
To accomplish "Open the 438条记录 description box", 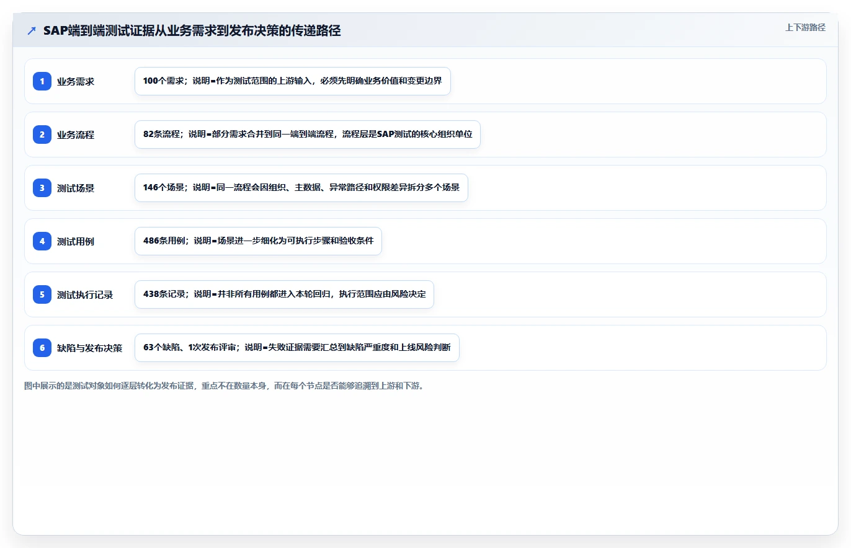I will tap(284, 294).
